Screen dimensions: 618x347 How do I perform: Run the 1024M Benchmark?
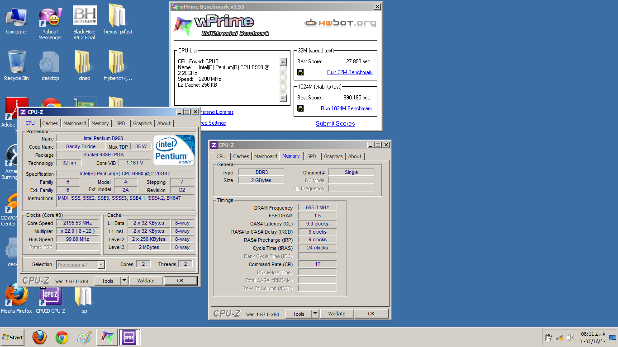click(346, 108)
